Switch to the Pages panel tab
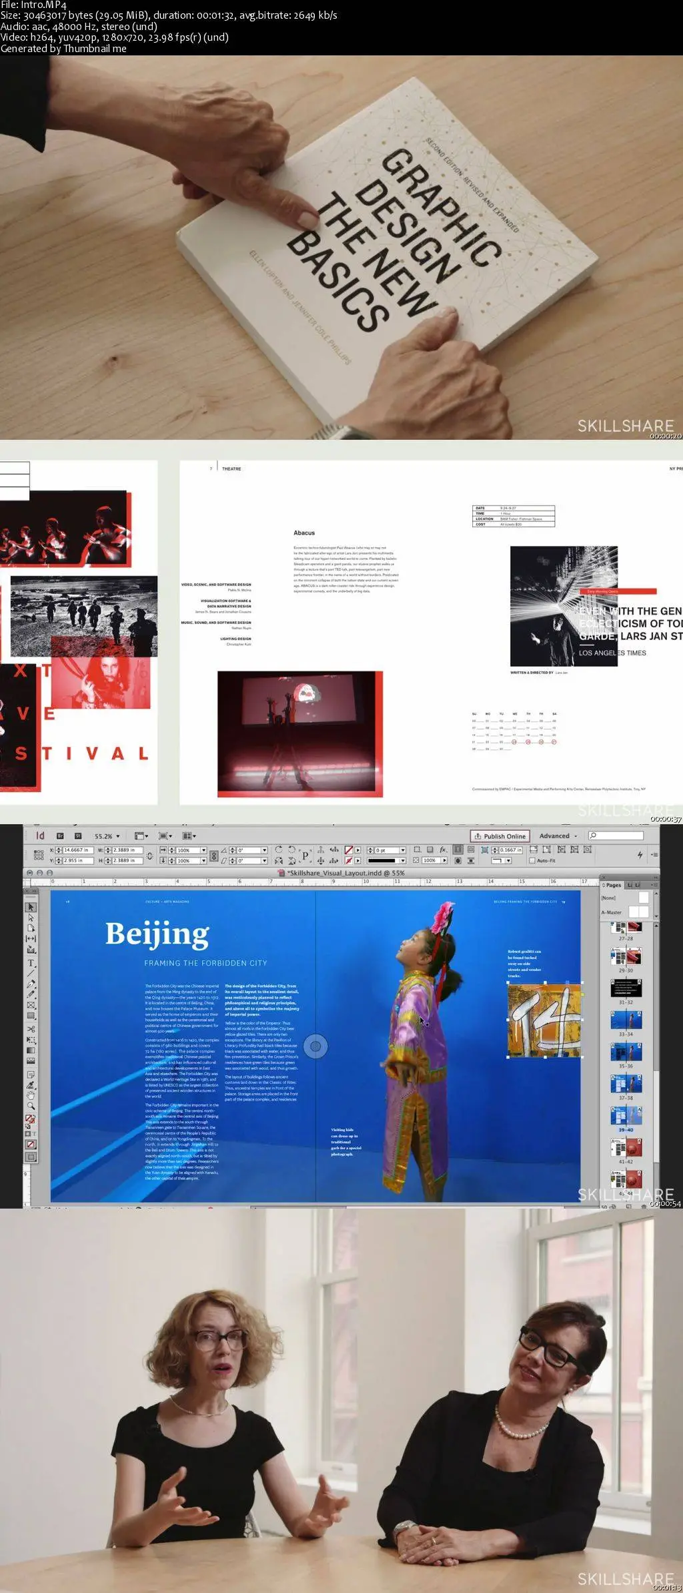The width and height of the screenshot is (683, 1593). [612, 885]
